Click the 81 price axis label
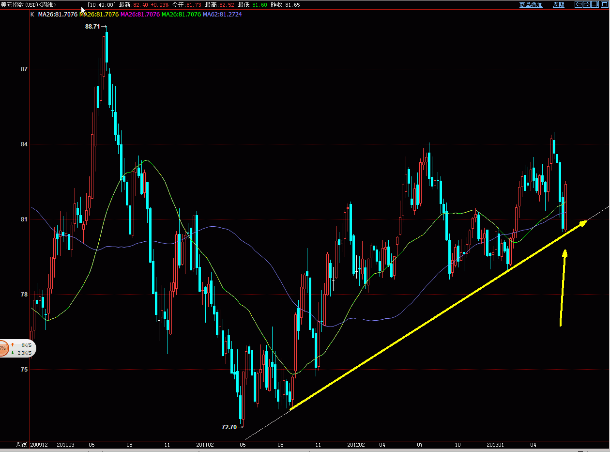This screenshot has height=452, width=610. 25,219
